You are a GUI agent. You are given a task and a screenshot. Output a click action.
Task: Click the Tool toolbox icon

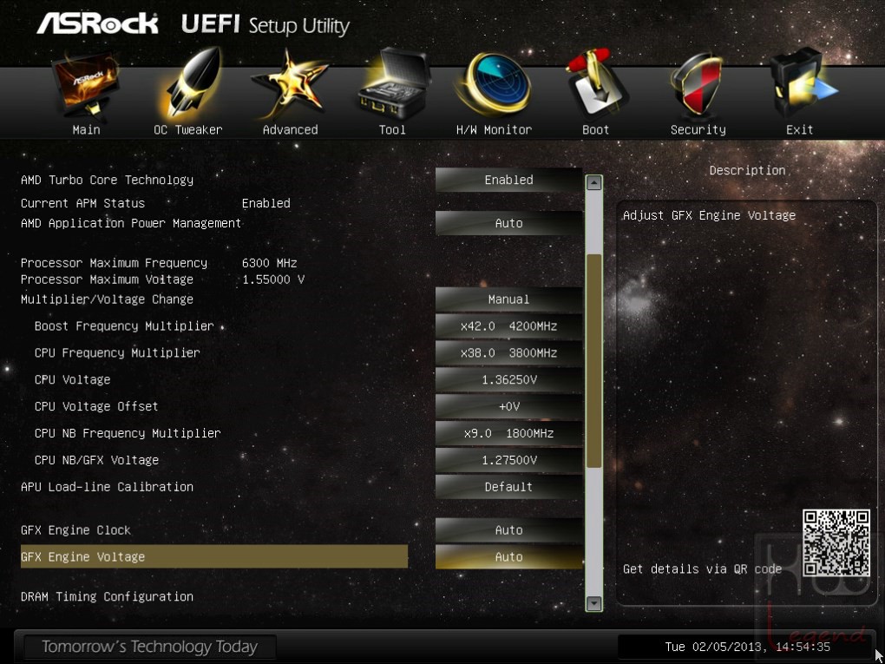[392, 85]
